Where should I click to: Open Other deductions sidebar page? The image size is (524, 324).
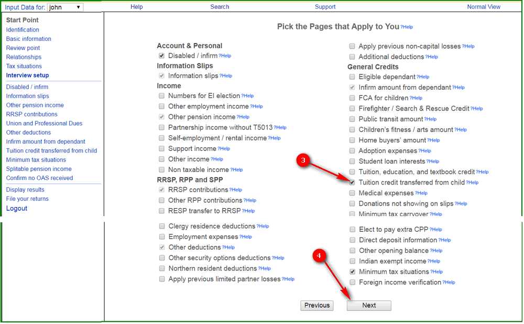click(28, 133)
